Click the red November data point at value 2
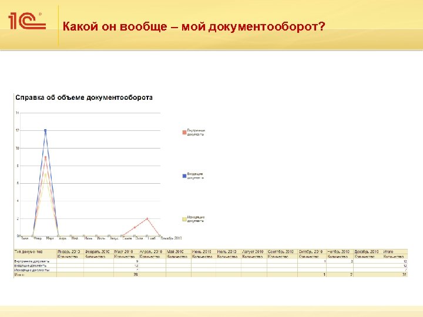Screen dimensions: 423x317 pos(147,218)
